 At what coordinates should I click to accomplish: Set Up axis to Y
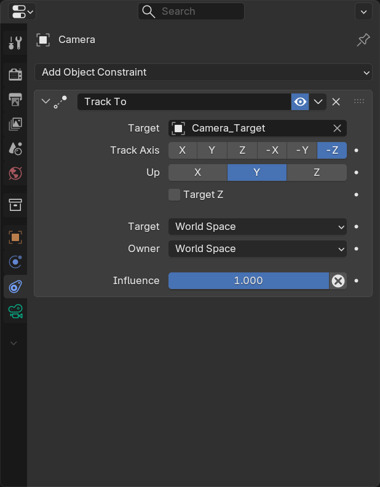[x=257, y=172]
